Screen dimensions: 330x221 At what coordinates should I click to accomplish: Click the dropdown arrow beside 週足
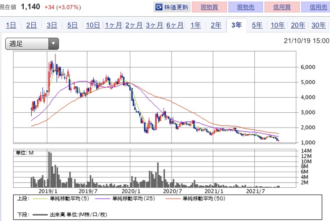click(53, 44)
